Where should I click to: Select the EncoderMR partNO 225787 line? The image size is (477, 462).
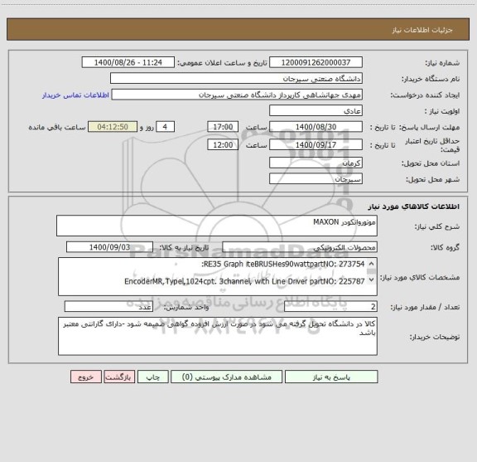[244, 281]
